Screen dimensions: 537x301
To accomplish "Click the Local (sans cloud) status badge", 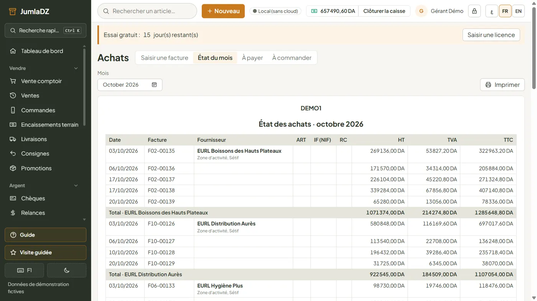I will 275,11.
